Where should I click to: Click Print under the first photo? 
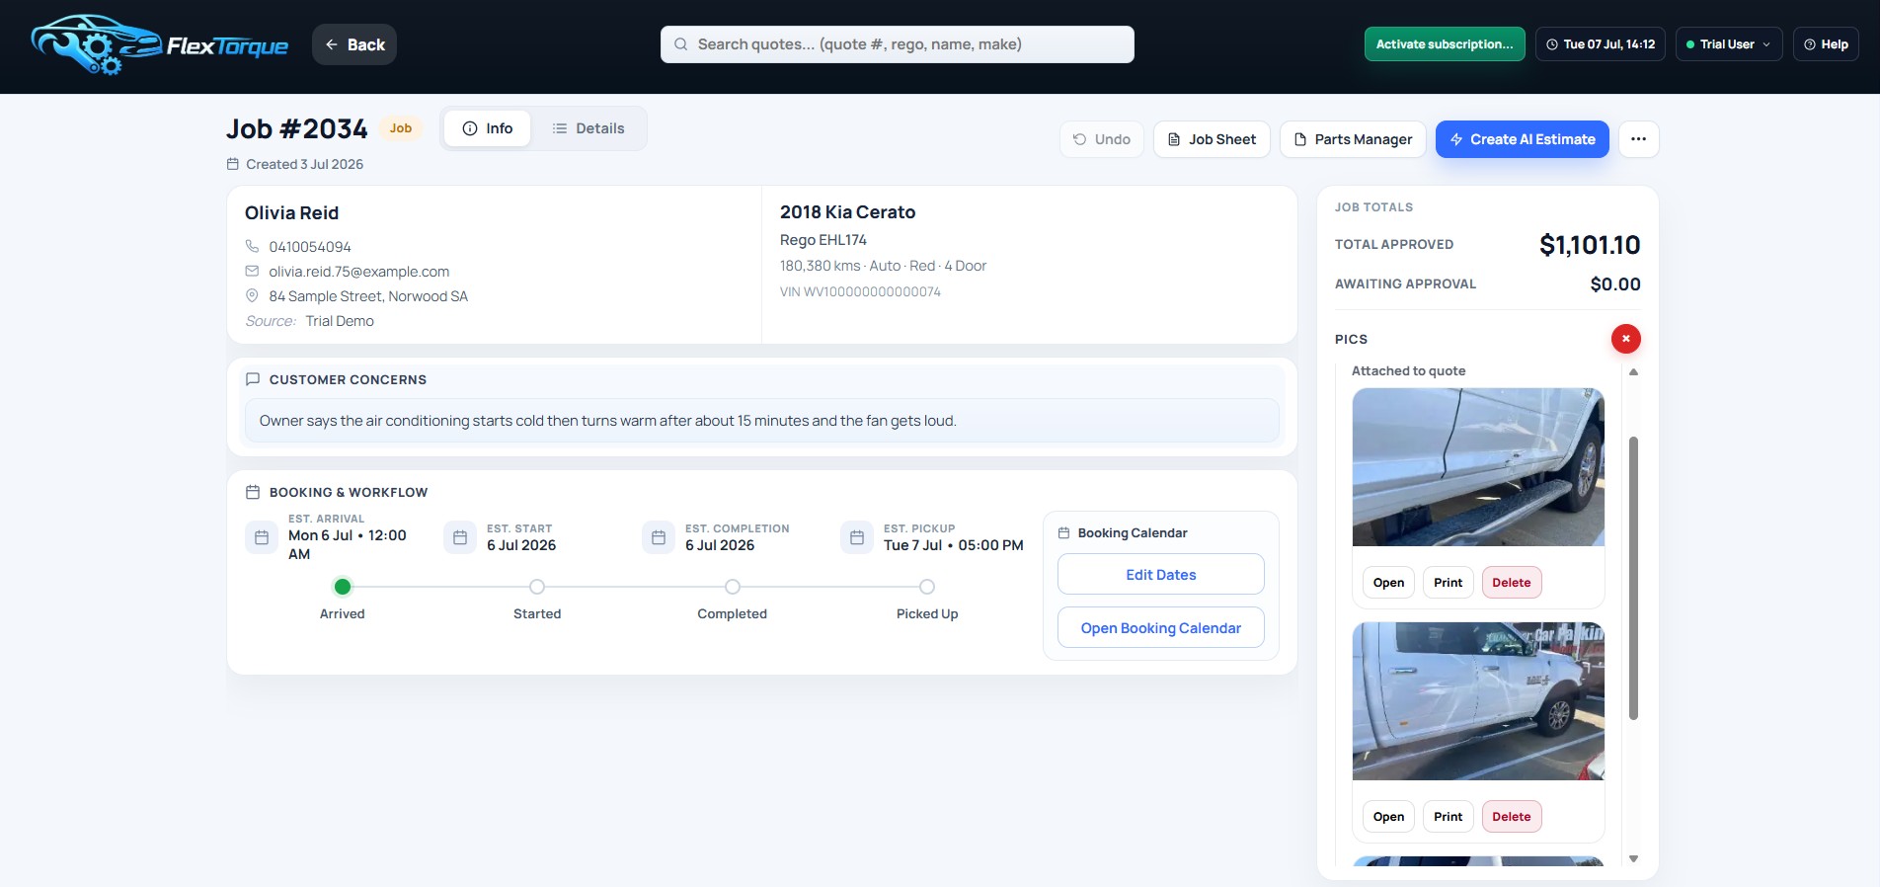coord(1449,583)
